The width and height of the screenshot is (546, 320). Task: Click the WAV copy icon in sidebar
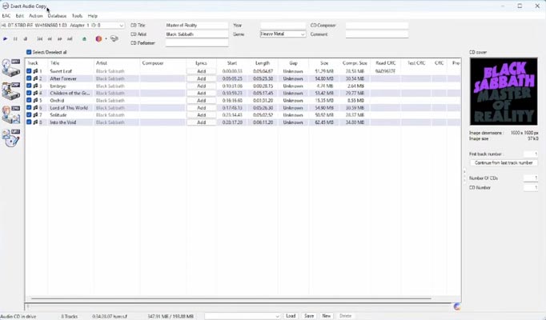coord(10,68)
